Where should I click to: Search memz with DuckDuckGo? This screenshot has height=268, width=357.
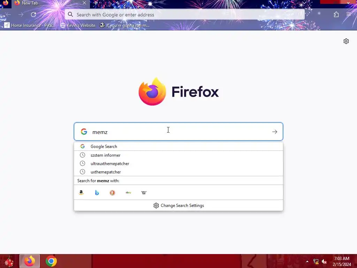pyautogui.click(x=113, y=193)
